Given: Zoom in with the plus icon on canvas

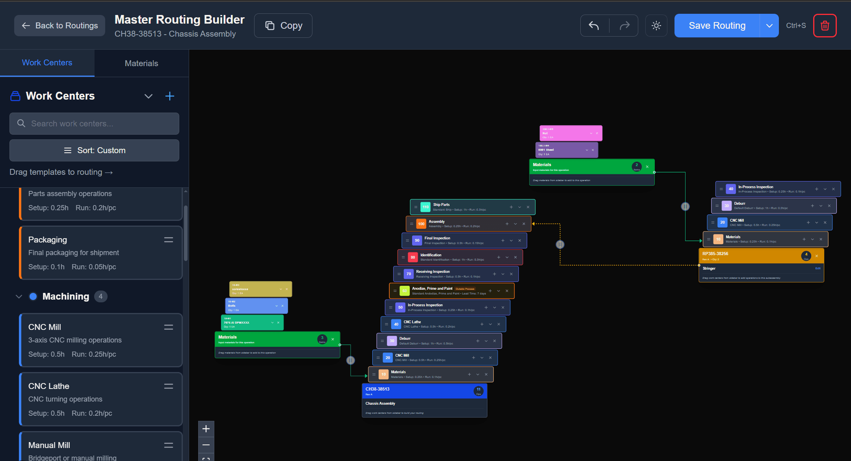Looking at the screenshot, I should pyautogui.click(x=206, y=429).
